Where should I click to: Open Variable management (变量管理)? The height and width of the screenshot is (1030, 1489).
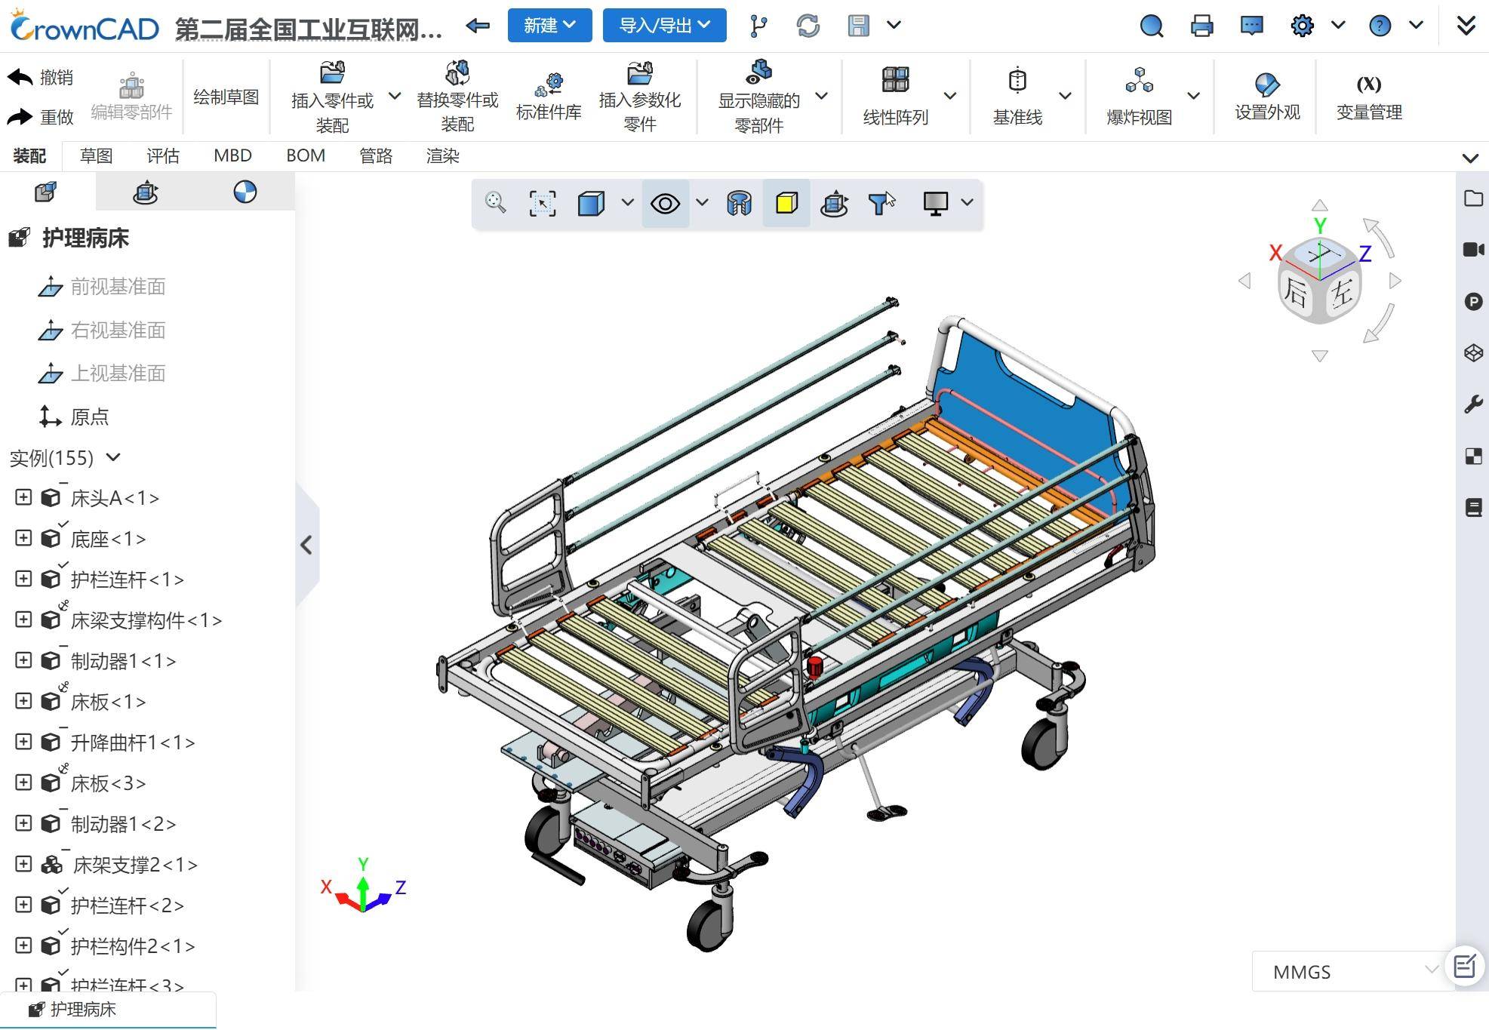[x=1368, y=84]
